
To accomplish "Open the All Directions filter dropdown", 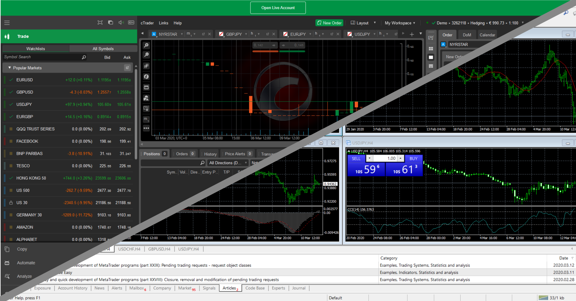I will coord(228,163).
